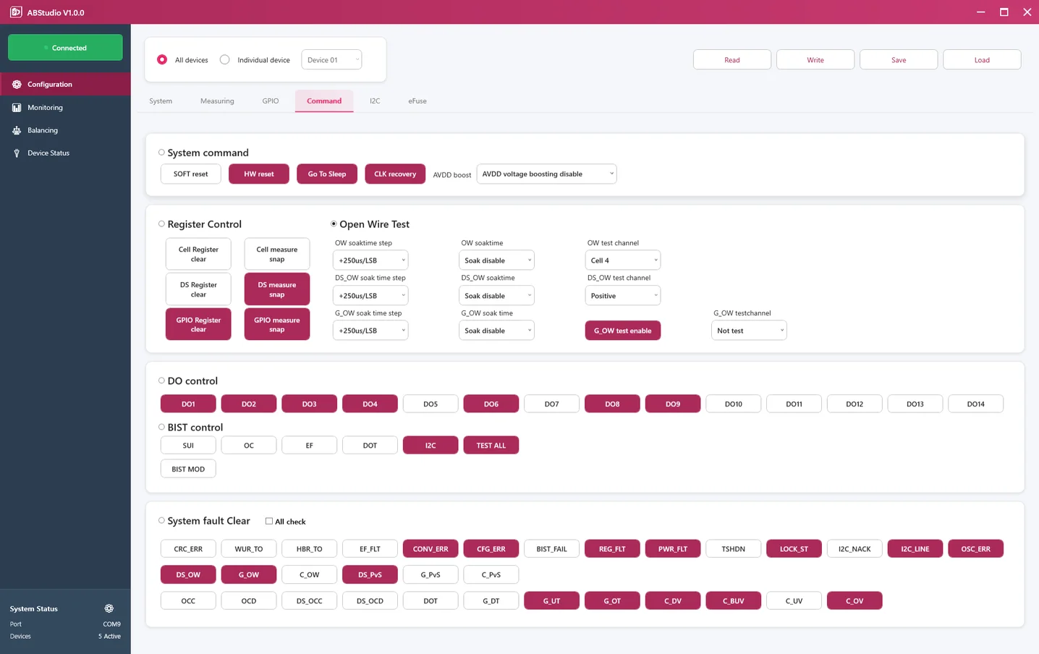This screenshot has height=654, width=1039.
Task: Open the eFuse tab
Action: click(x=417, y=101)
